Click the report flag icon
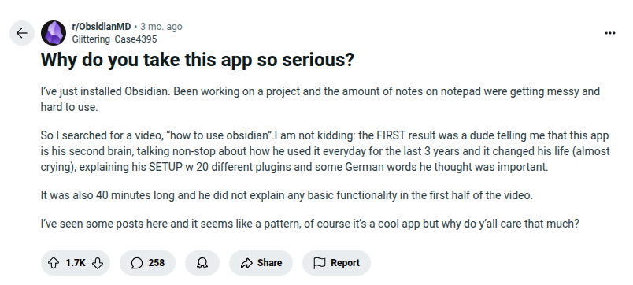 (320, 263)
